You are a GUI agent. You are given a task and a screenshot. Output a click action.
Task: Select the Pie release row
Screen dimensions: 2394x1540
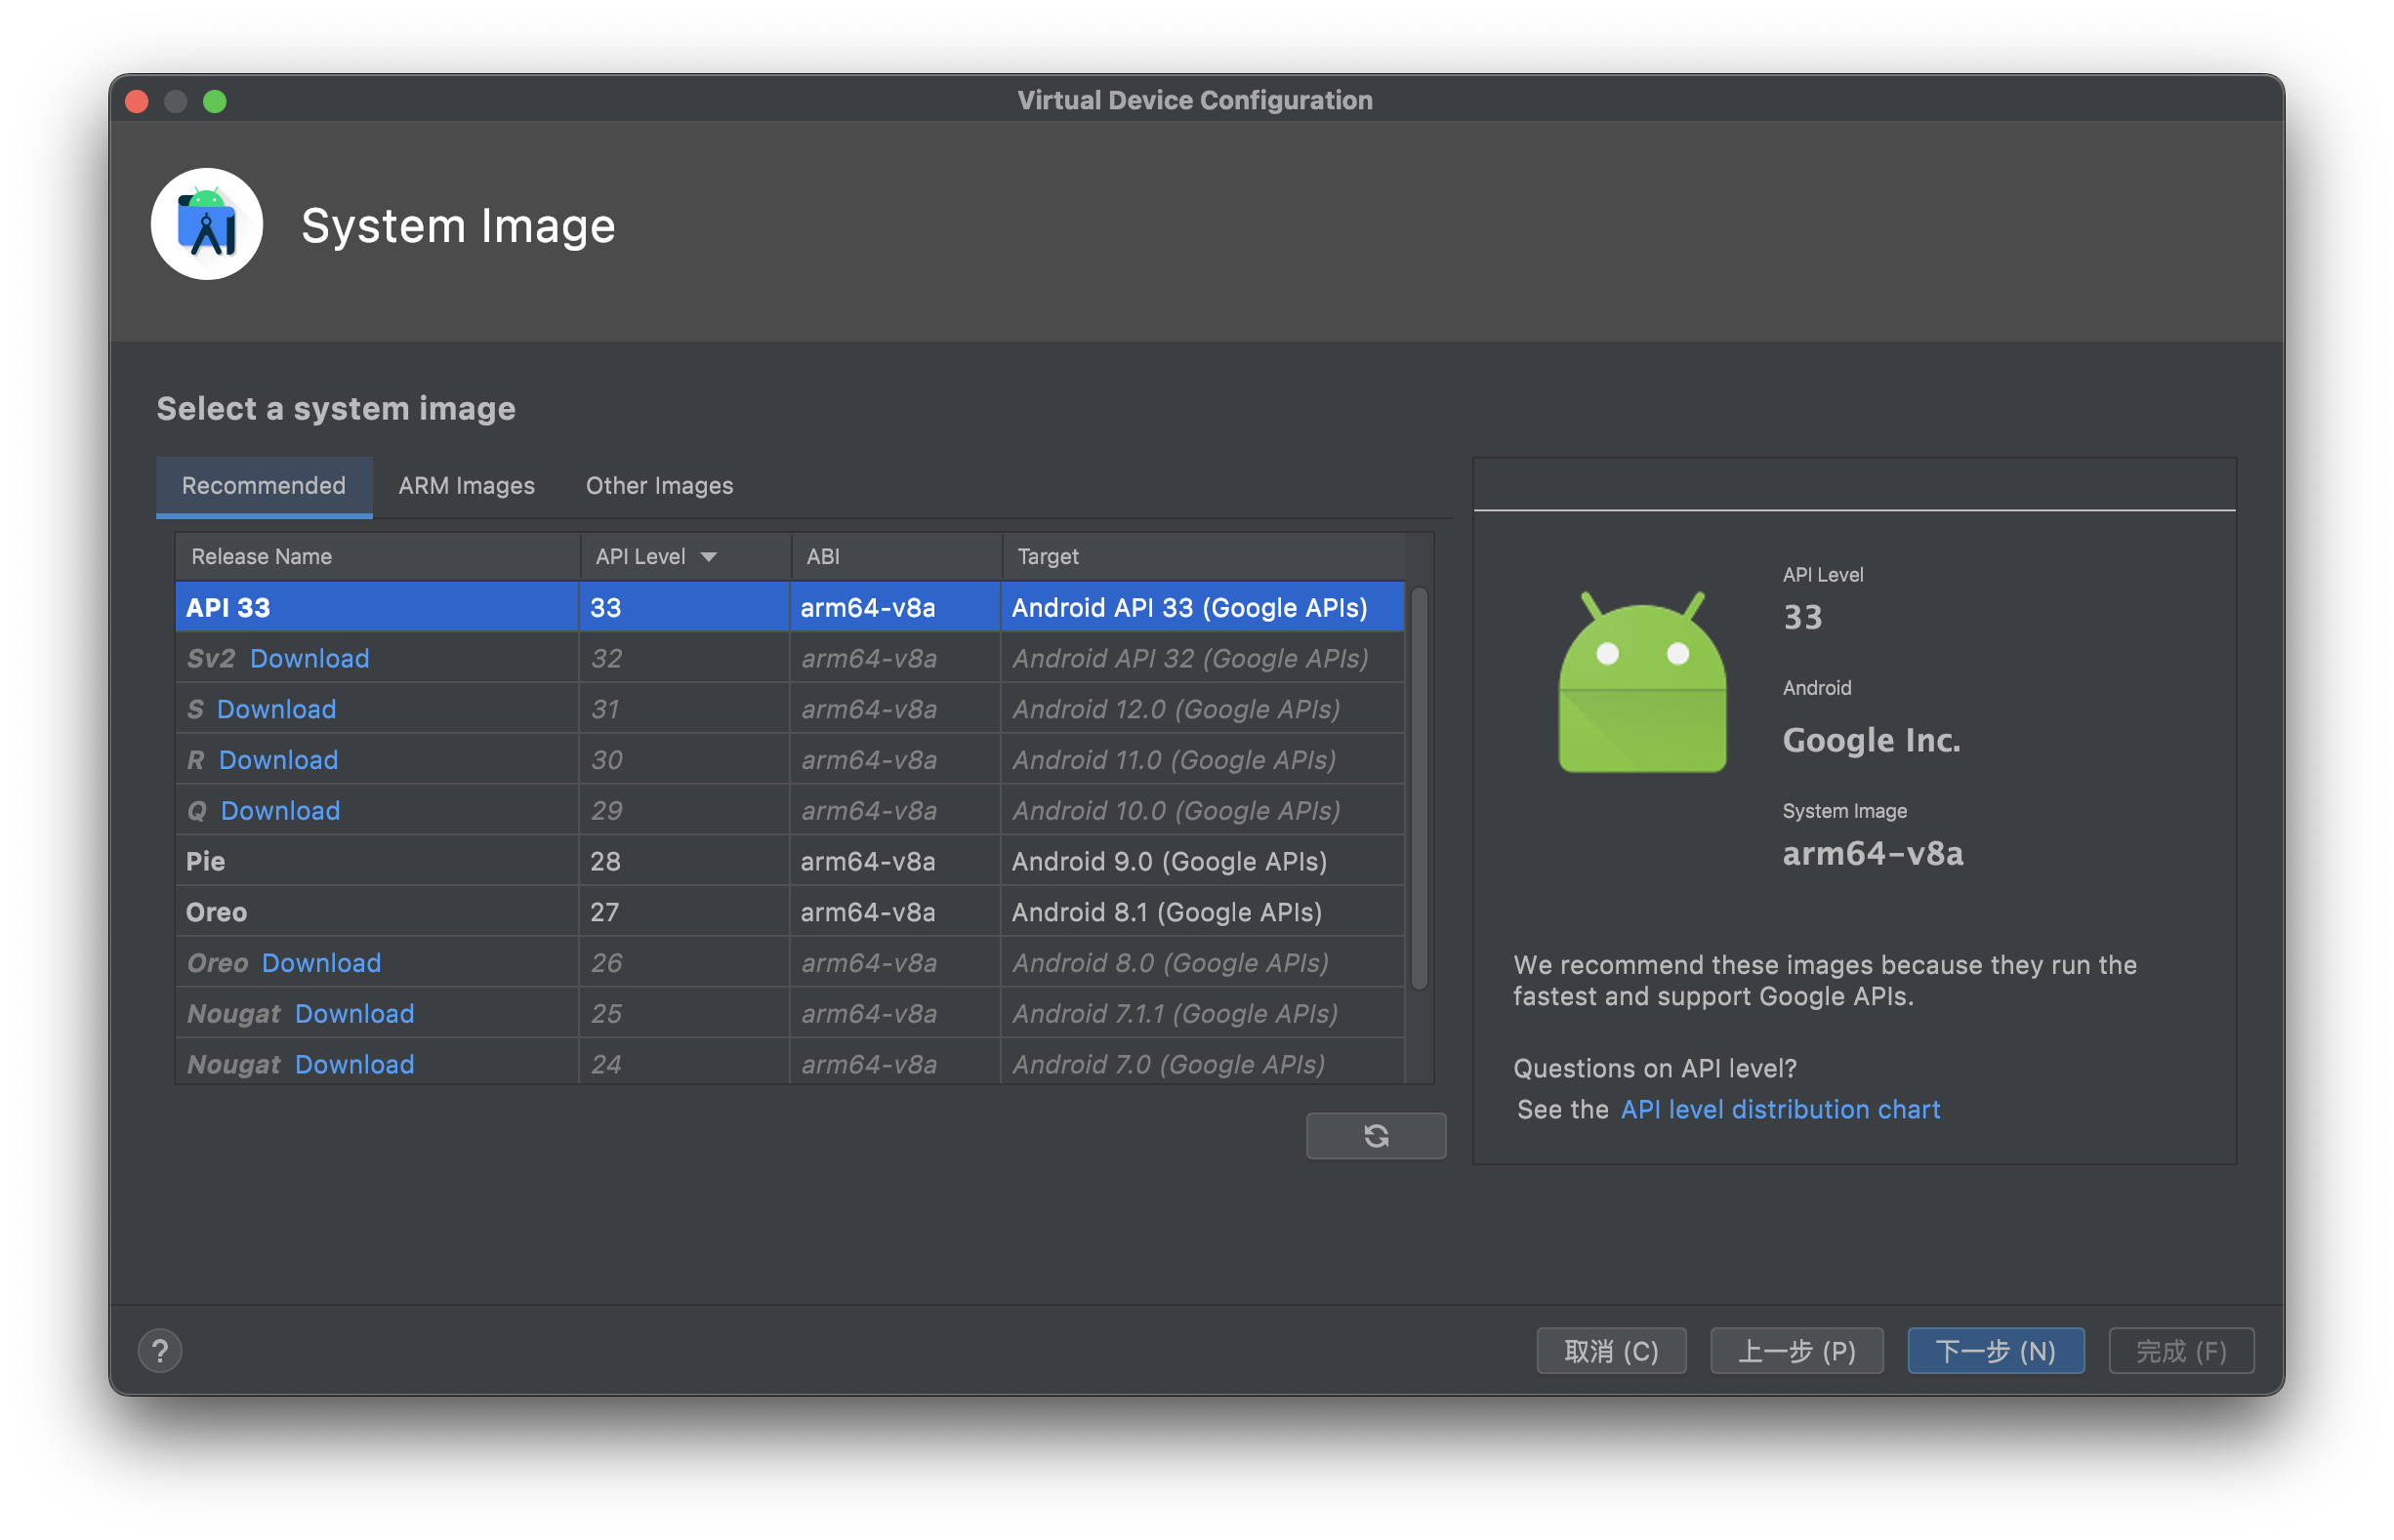click(789, 861)
